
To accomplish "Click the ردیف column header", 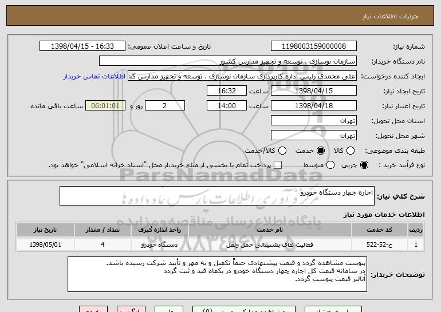I will pos(416,230).
